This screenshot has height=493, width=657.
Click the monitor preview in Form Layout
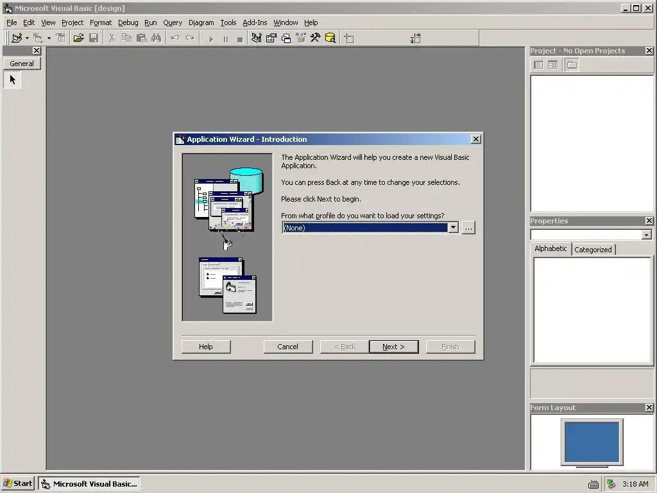coord(592,443)
